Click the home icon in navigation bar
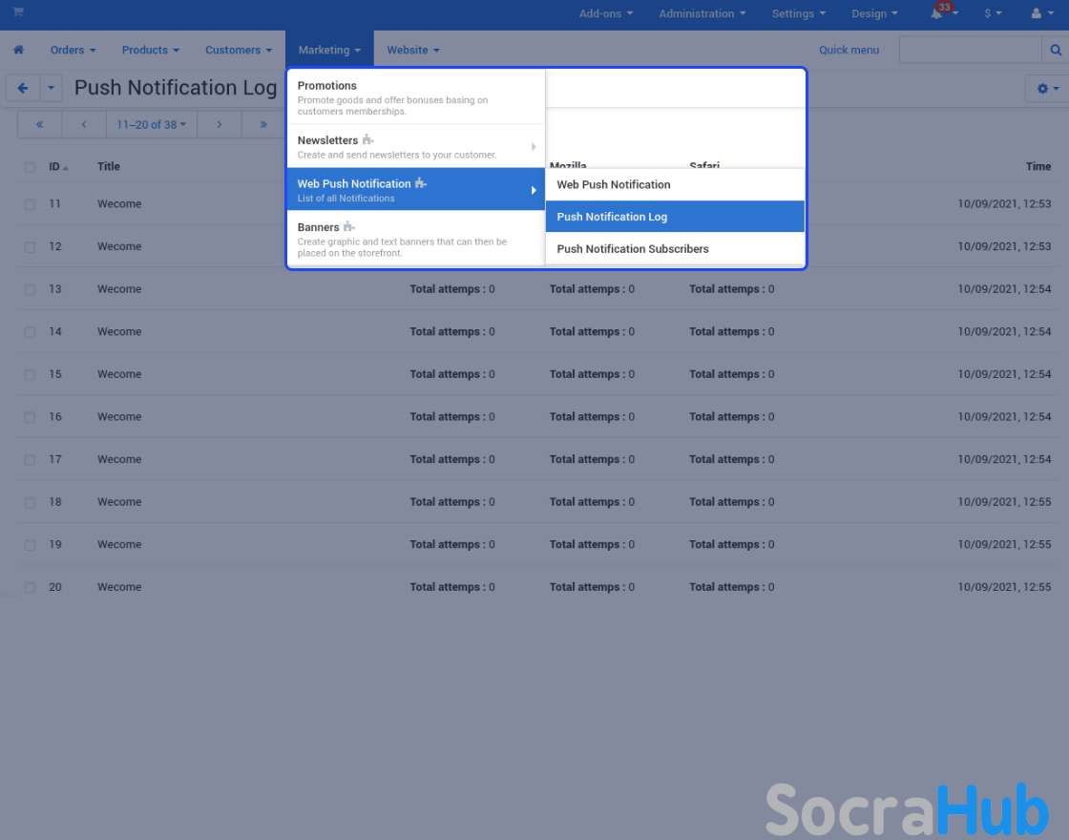 point(18,50)
